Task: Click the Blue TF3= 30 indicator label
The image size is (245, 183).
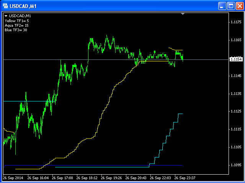Action: coord(16,30)
